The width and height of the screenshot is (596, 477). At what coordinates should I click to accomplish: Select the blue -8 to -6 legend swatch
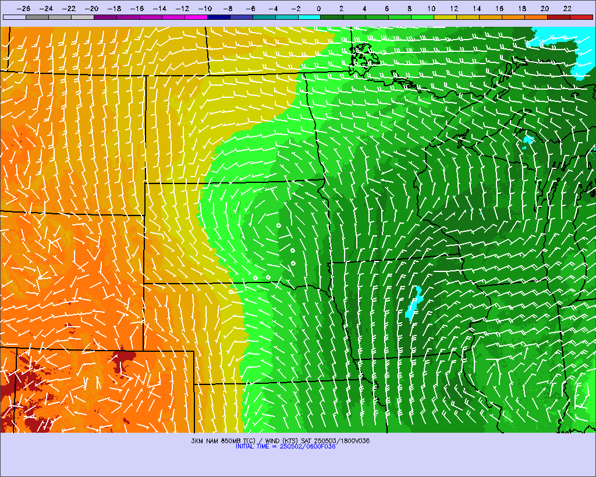(242, 17)
